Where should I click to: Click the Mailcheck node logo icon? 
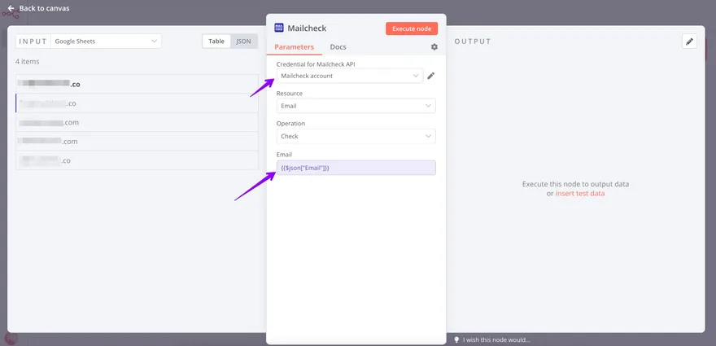(x=278, y=28)
